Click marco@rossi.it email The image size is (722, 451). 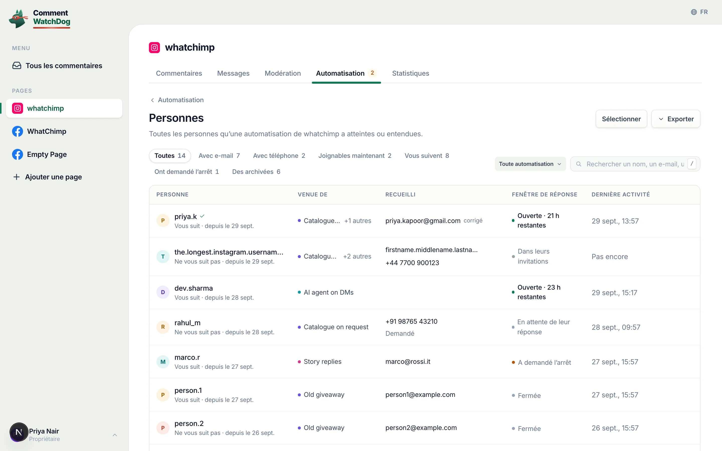[x=408, y=362]
